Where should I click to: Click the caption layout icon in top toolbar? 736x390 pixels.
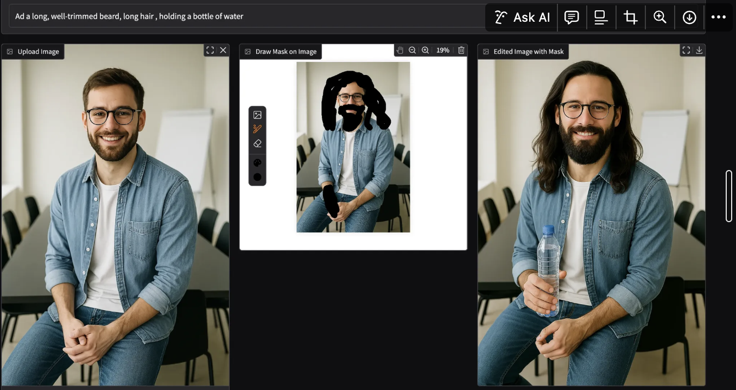tap(601, 17)
